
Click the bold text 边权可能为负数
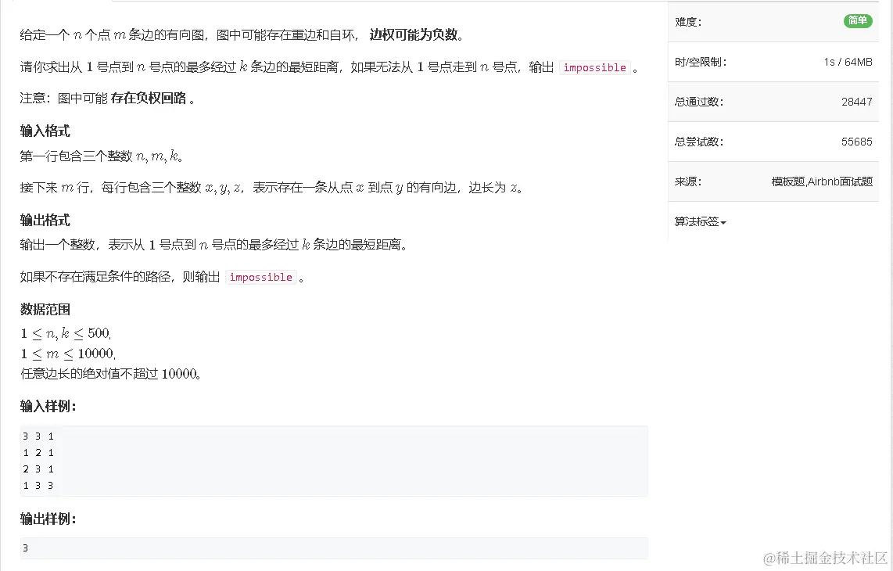click(x=414, y=34)
